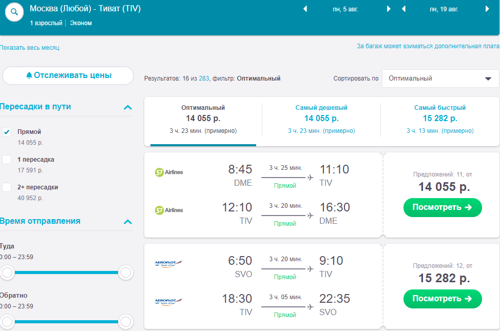Enable the 2+ пересадки checkbox
The height and width of the screenshot is (331, 500).
pyautogui.click(x=7, y=187)
